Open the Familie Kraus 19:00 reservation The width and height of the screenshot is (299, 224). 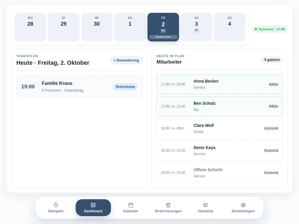pos(79,87)
